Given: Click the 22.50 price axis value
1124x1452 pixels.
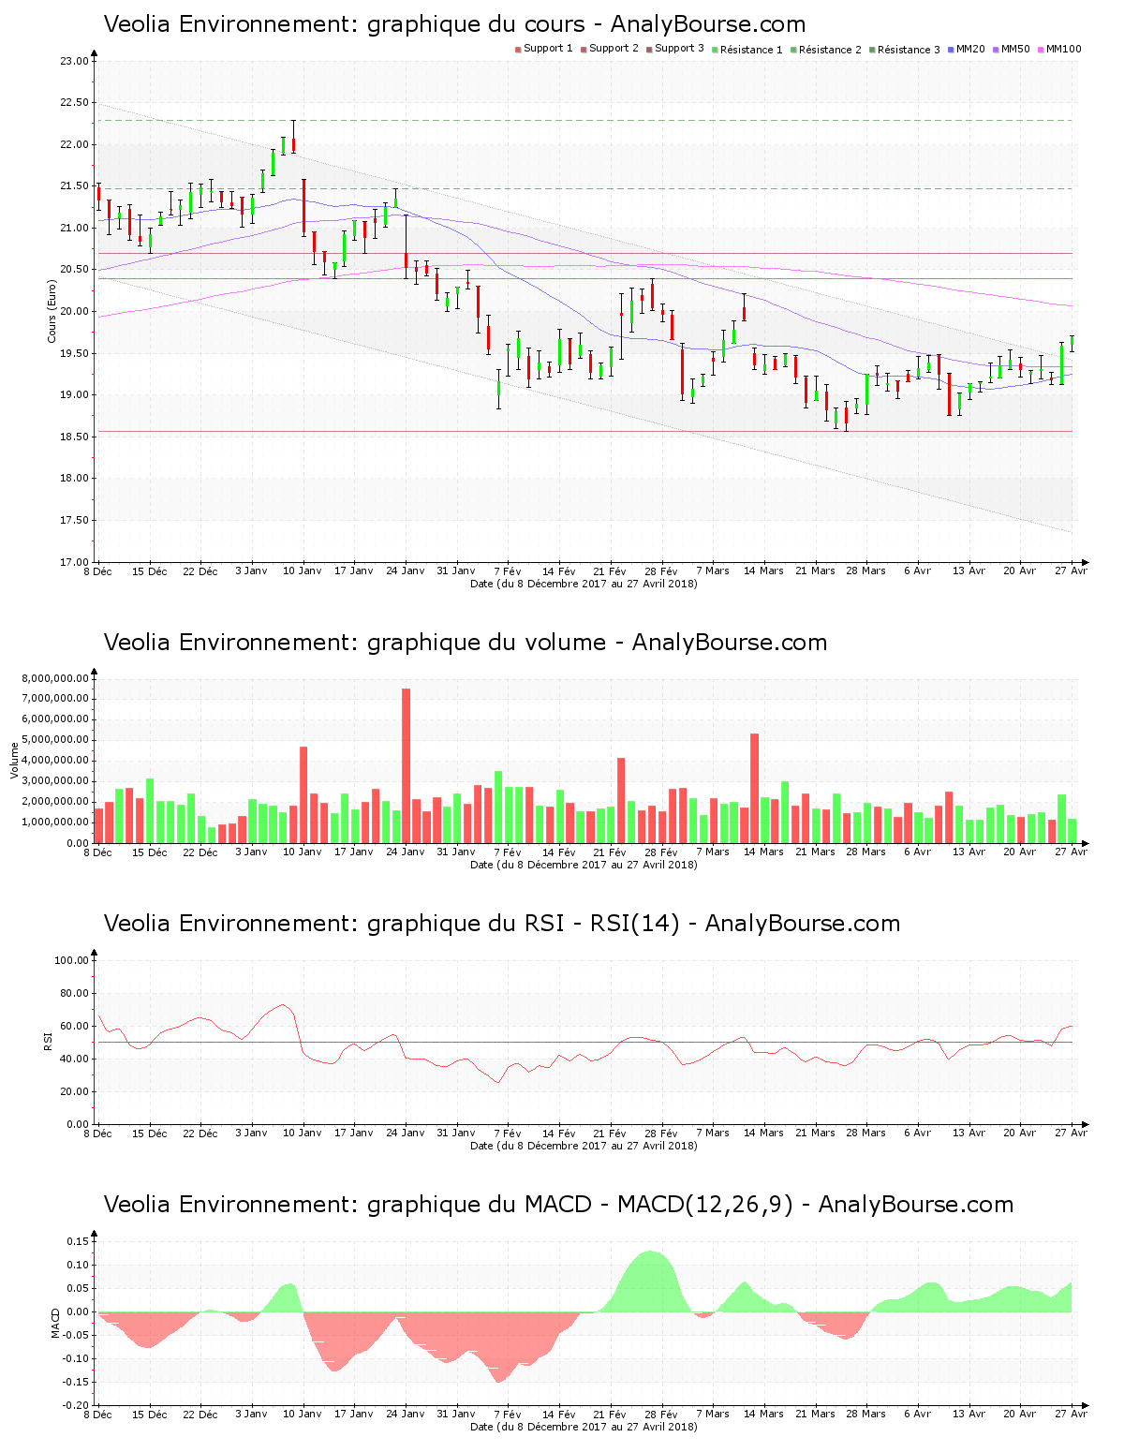Looking at the screenshot, I should (75, 103).
